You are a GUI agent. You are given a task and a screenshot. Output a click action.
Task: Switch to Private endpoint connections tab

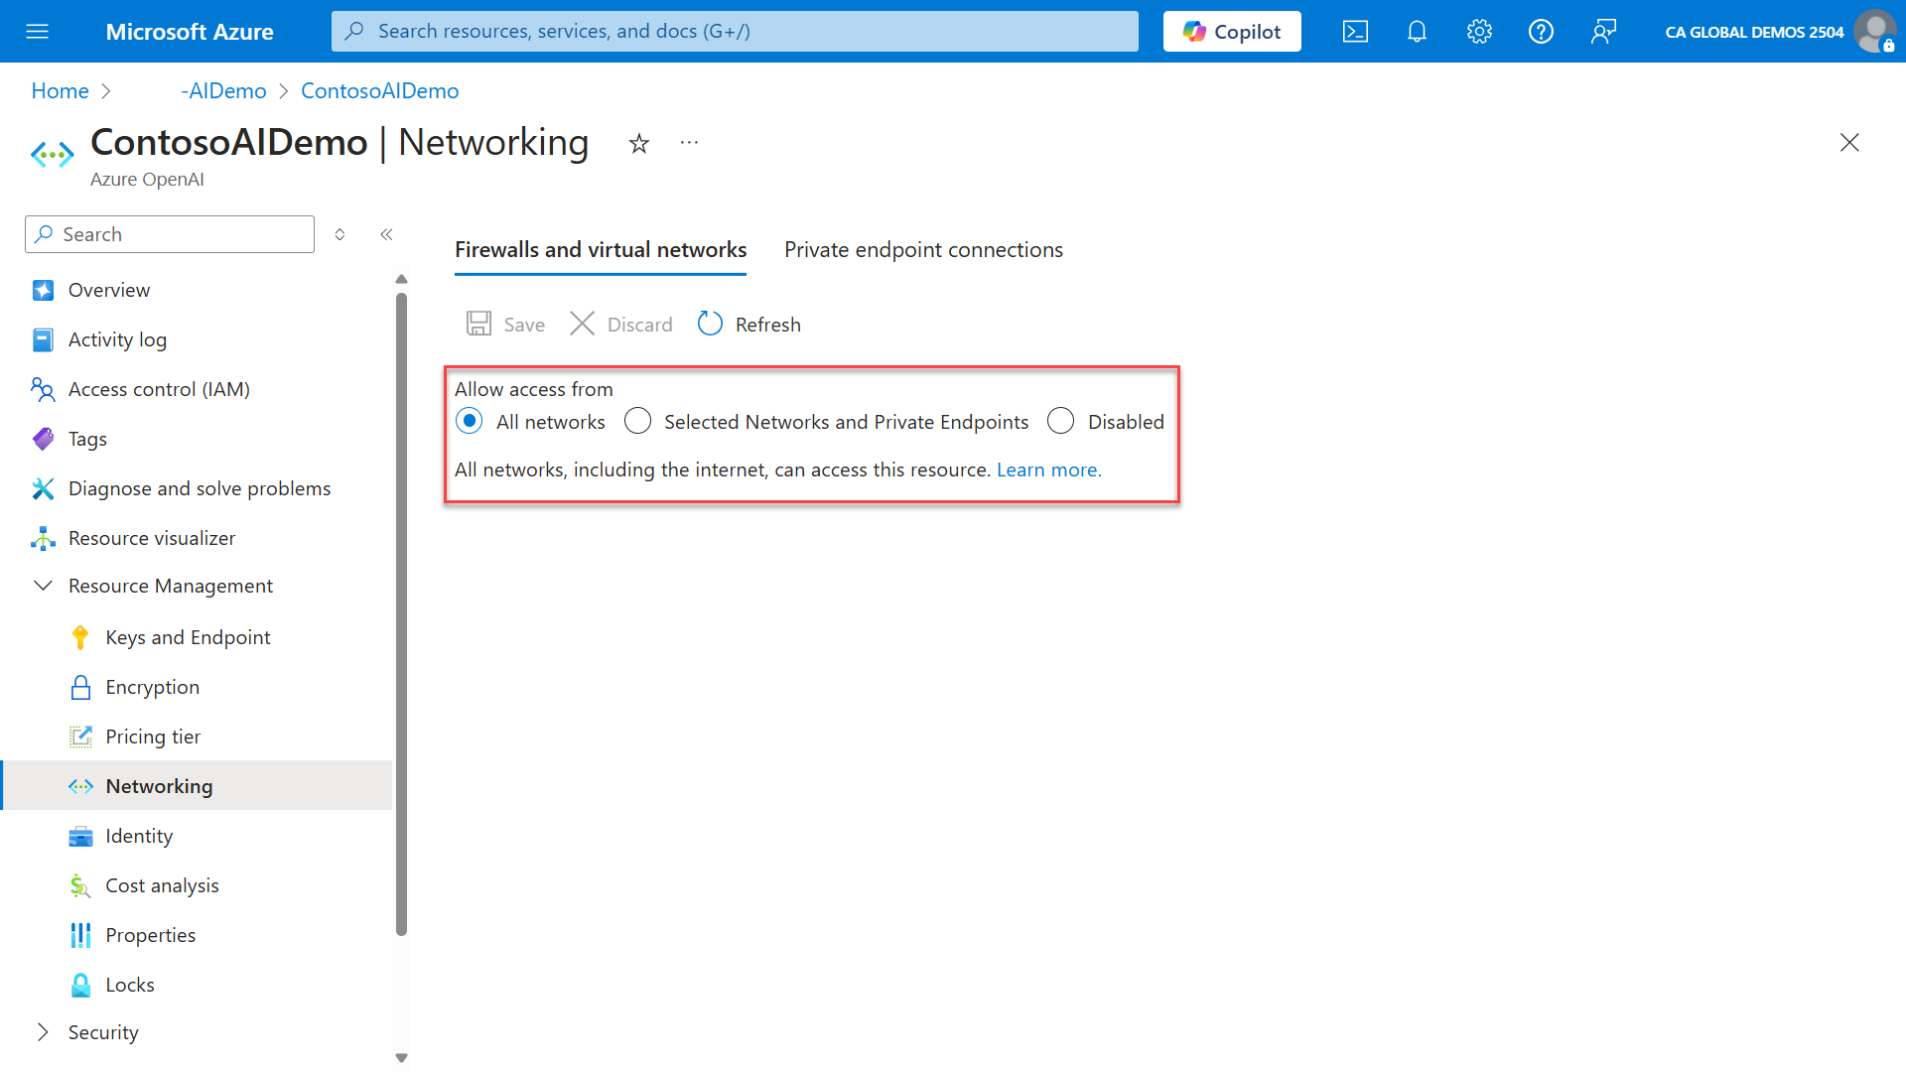tap(923, 249)
